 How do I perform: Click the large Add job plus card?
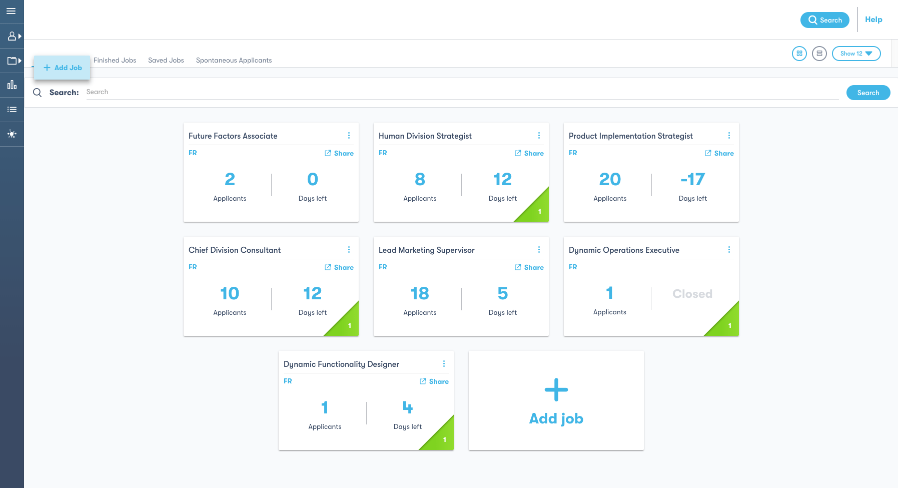click(556, 400)
